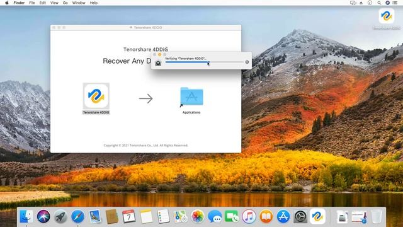
Task: Open Contacts book icon in Dock
Action: click(112, 216)
